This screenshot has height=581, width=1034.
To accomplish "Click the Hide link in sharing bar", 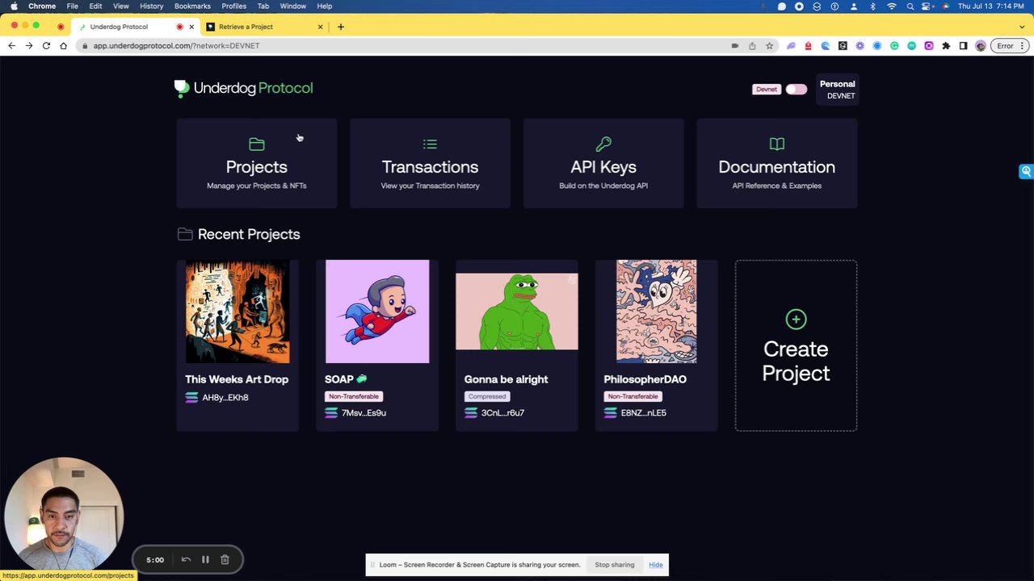I will click(656, 565).
